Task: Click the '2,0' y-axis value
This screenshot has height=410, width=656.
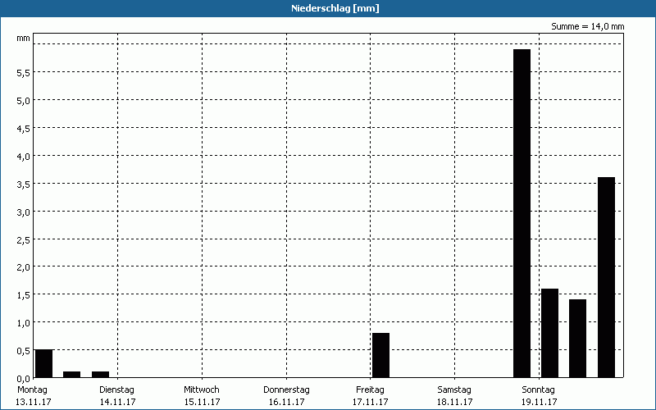Action: coord(24,267)
